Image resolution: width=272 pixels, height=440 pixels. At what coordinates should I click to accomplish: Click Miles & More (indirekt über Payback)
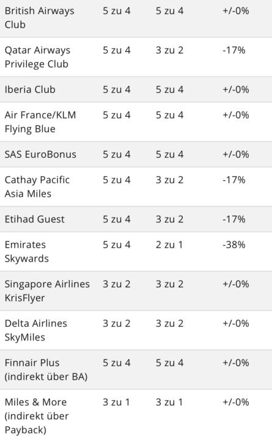[x=37, y=416]
